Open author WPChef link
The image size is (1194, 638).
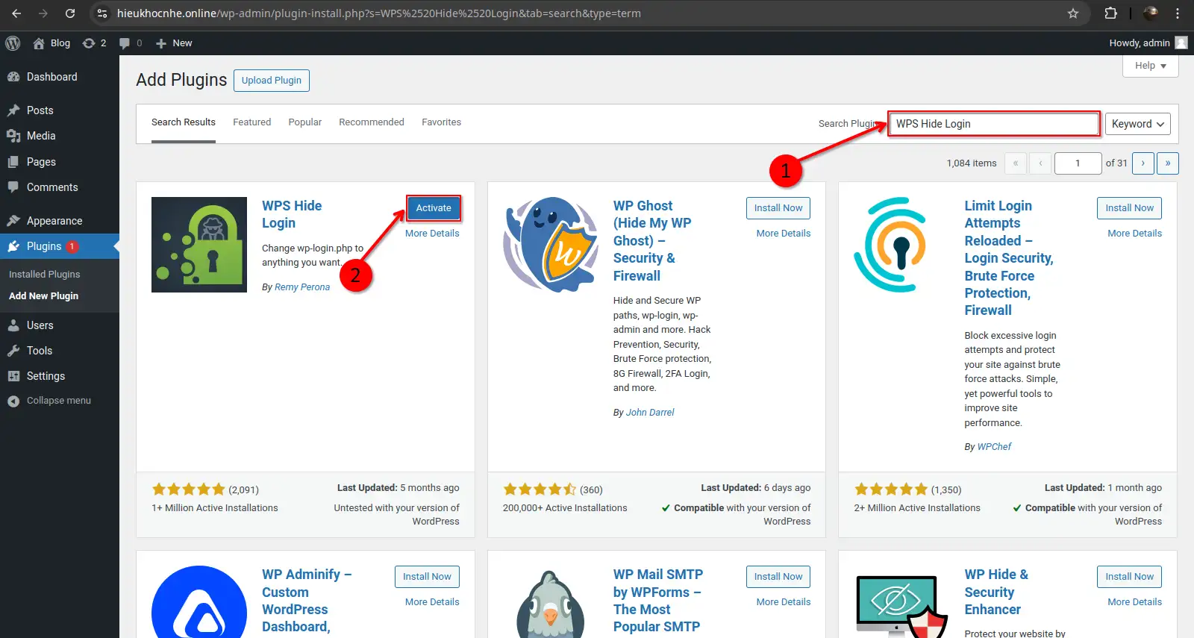click(994, 447)
